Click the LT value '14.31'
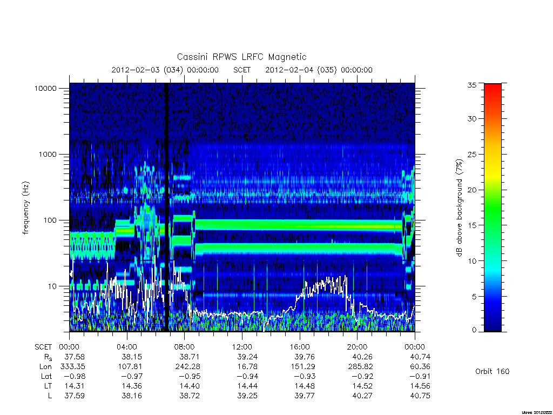 point(75,386)
